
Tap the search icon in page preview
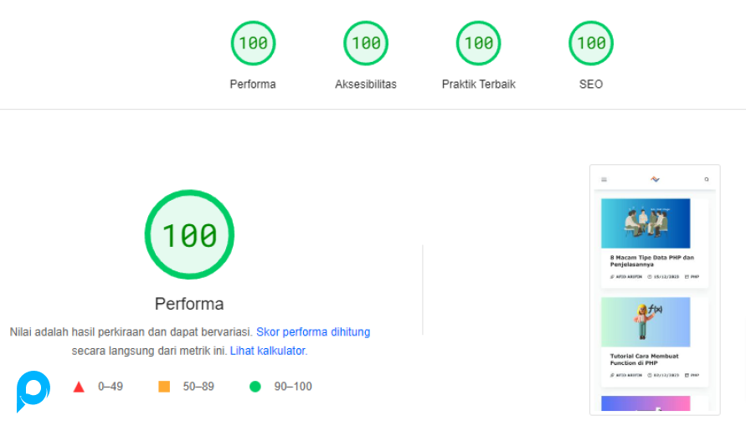707,179
